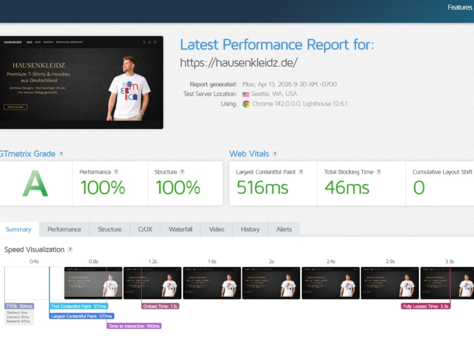Click the Chrome 142.0.0.0, Lighthouse text

(x=300, y=104)
